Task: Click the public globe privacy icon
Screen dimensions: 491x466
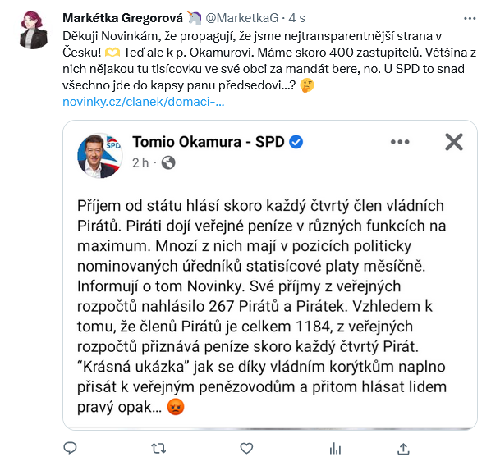Action: click(x=168, y=162)
